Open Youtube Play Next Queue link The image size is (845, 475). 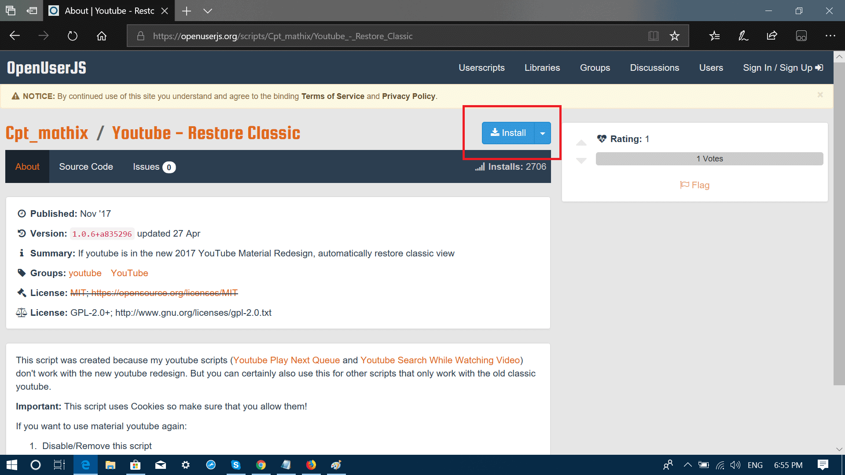pyautogui.click(x=286, y=360)
